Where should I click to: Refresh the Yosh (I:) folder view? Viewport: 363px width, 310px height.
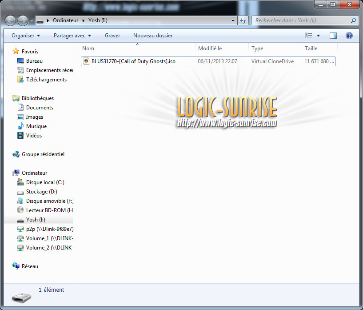pyautogui.click(x=243, y=20)
